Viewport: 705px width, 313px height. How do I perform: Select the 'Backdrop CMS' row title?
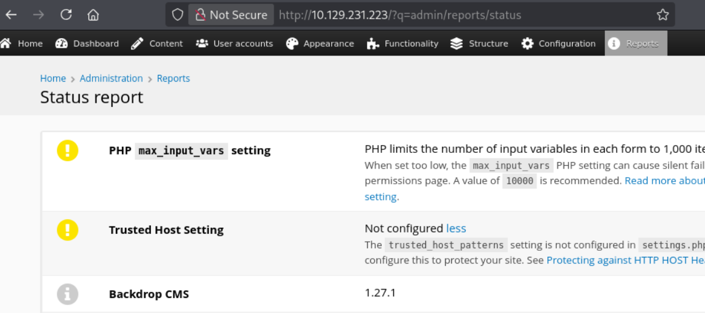coord(149,294)
